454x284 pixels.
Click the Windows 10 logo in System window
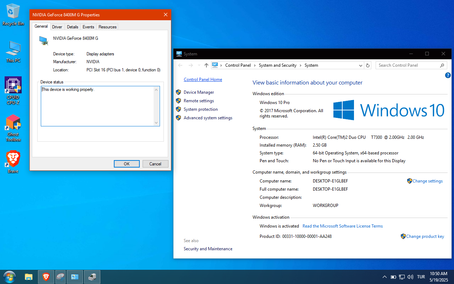(389, 110)
